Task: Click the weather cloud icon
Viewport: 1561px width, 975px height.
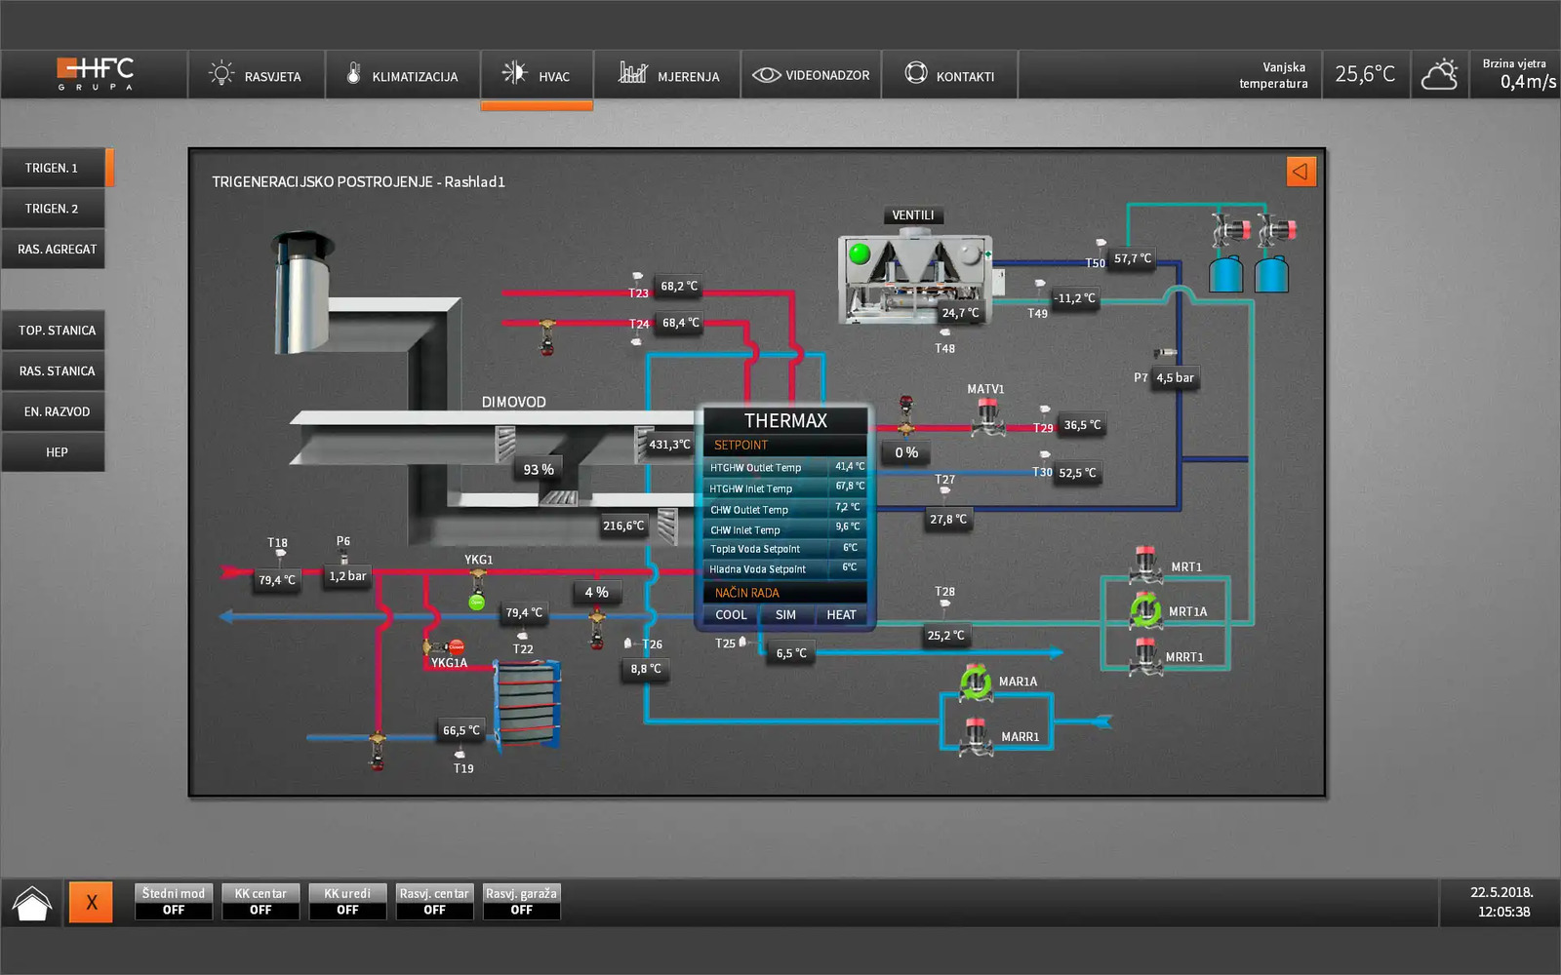Action: pos(1439,75)
